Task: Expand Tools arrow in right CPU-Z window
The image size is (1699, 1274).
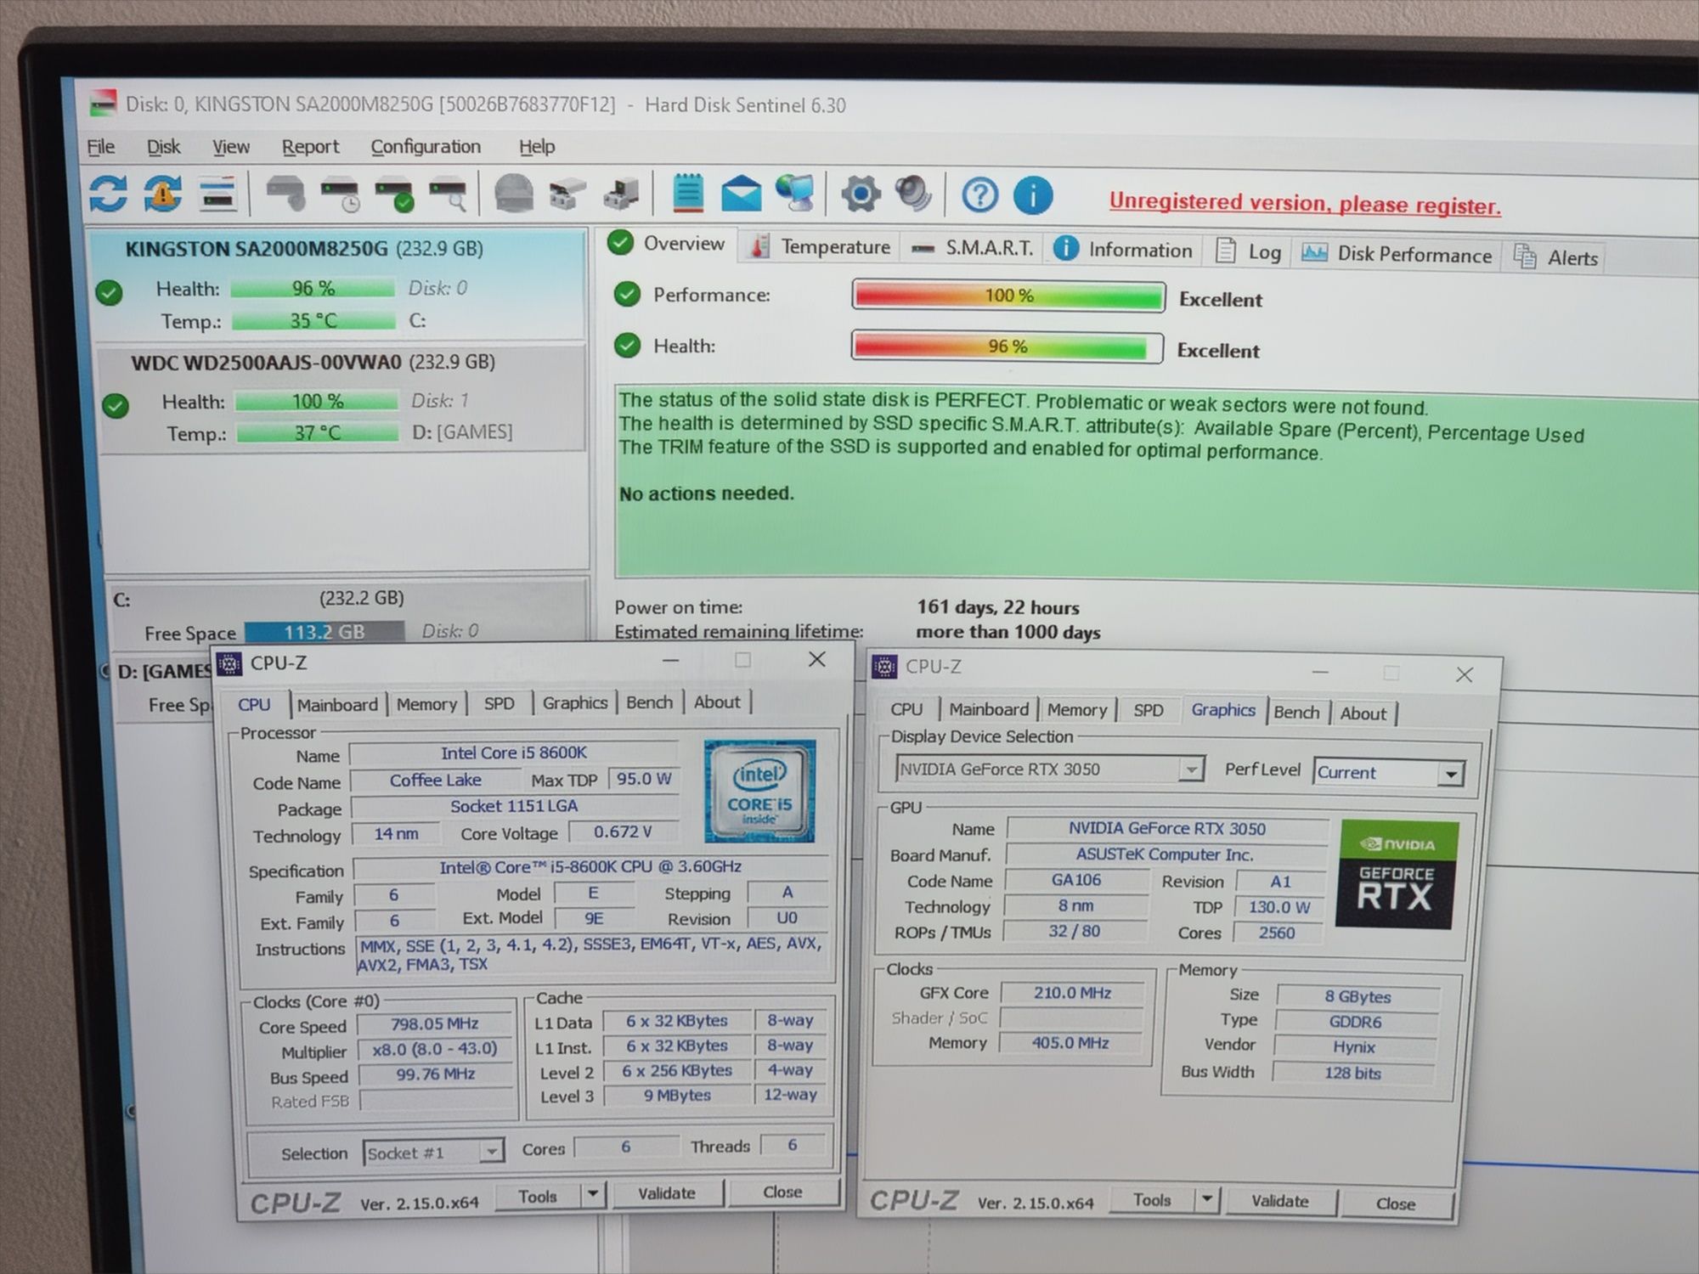Action: [1206, 1199]
